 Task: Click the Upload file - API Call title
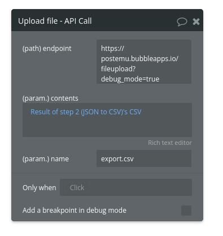pos(55,21)
